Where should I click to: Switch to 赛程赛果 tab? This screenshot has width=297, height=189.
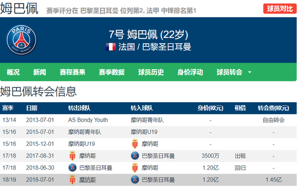(x=72, y=72)
